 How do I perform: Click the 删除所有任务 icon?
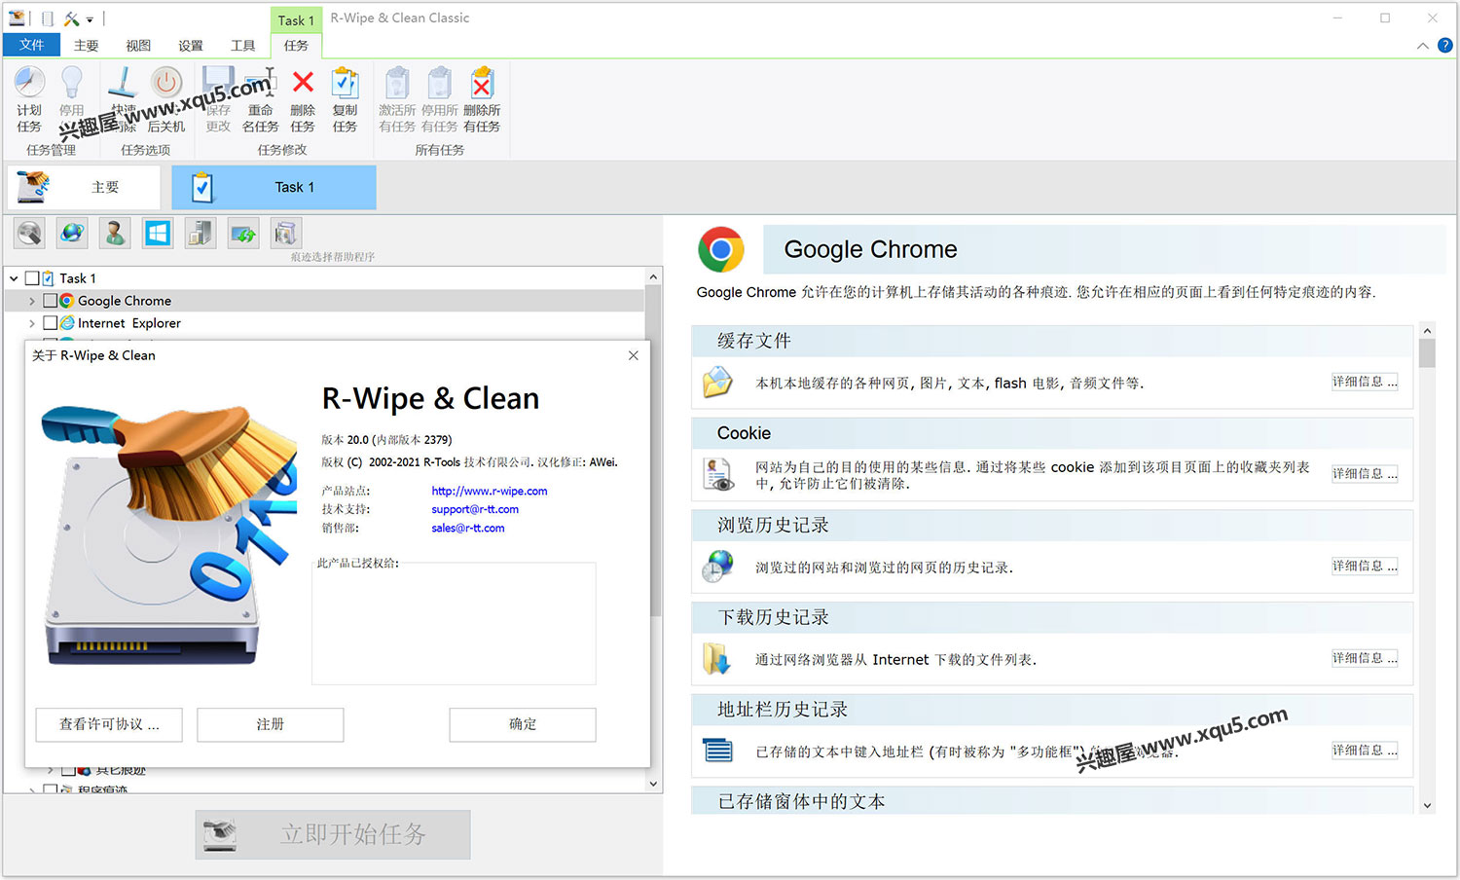pos(482,85)
